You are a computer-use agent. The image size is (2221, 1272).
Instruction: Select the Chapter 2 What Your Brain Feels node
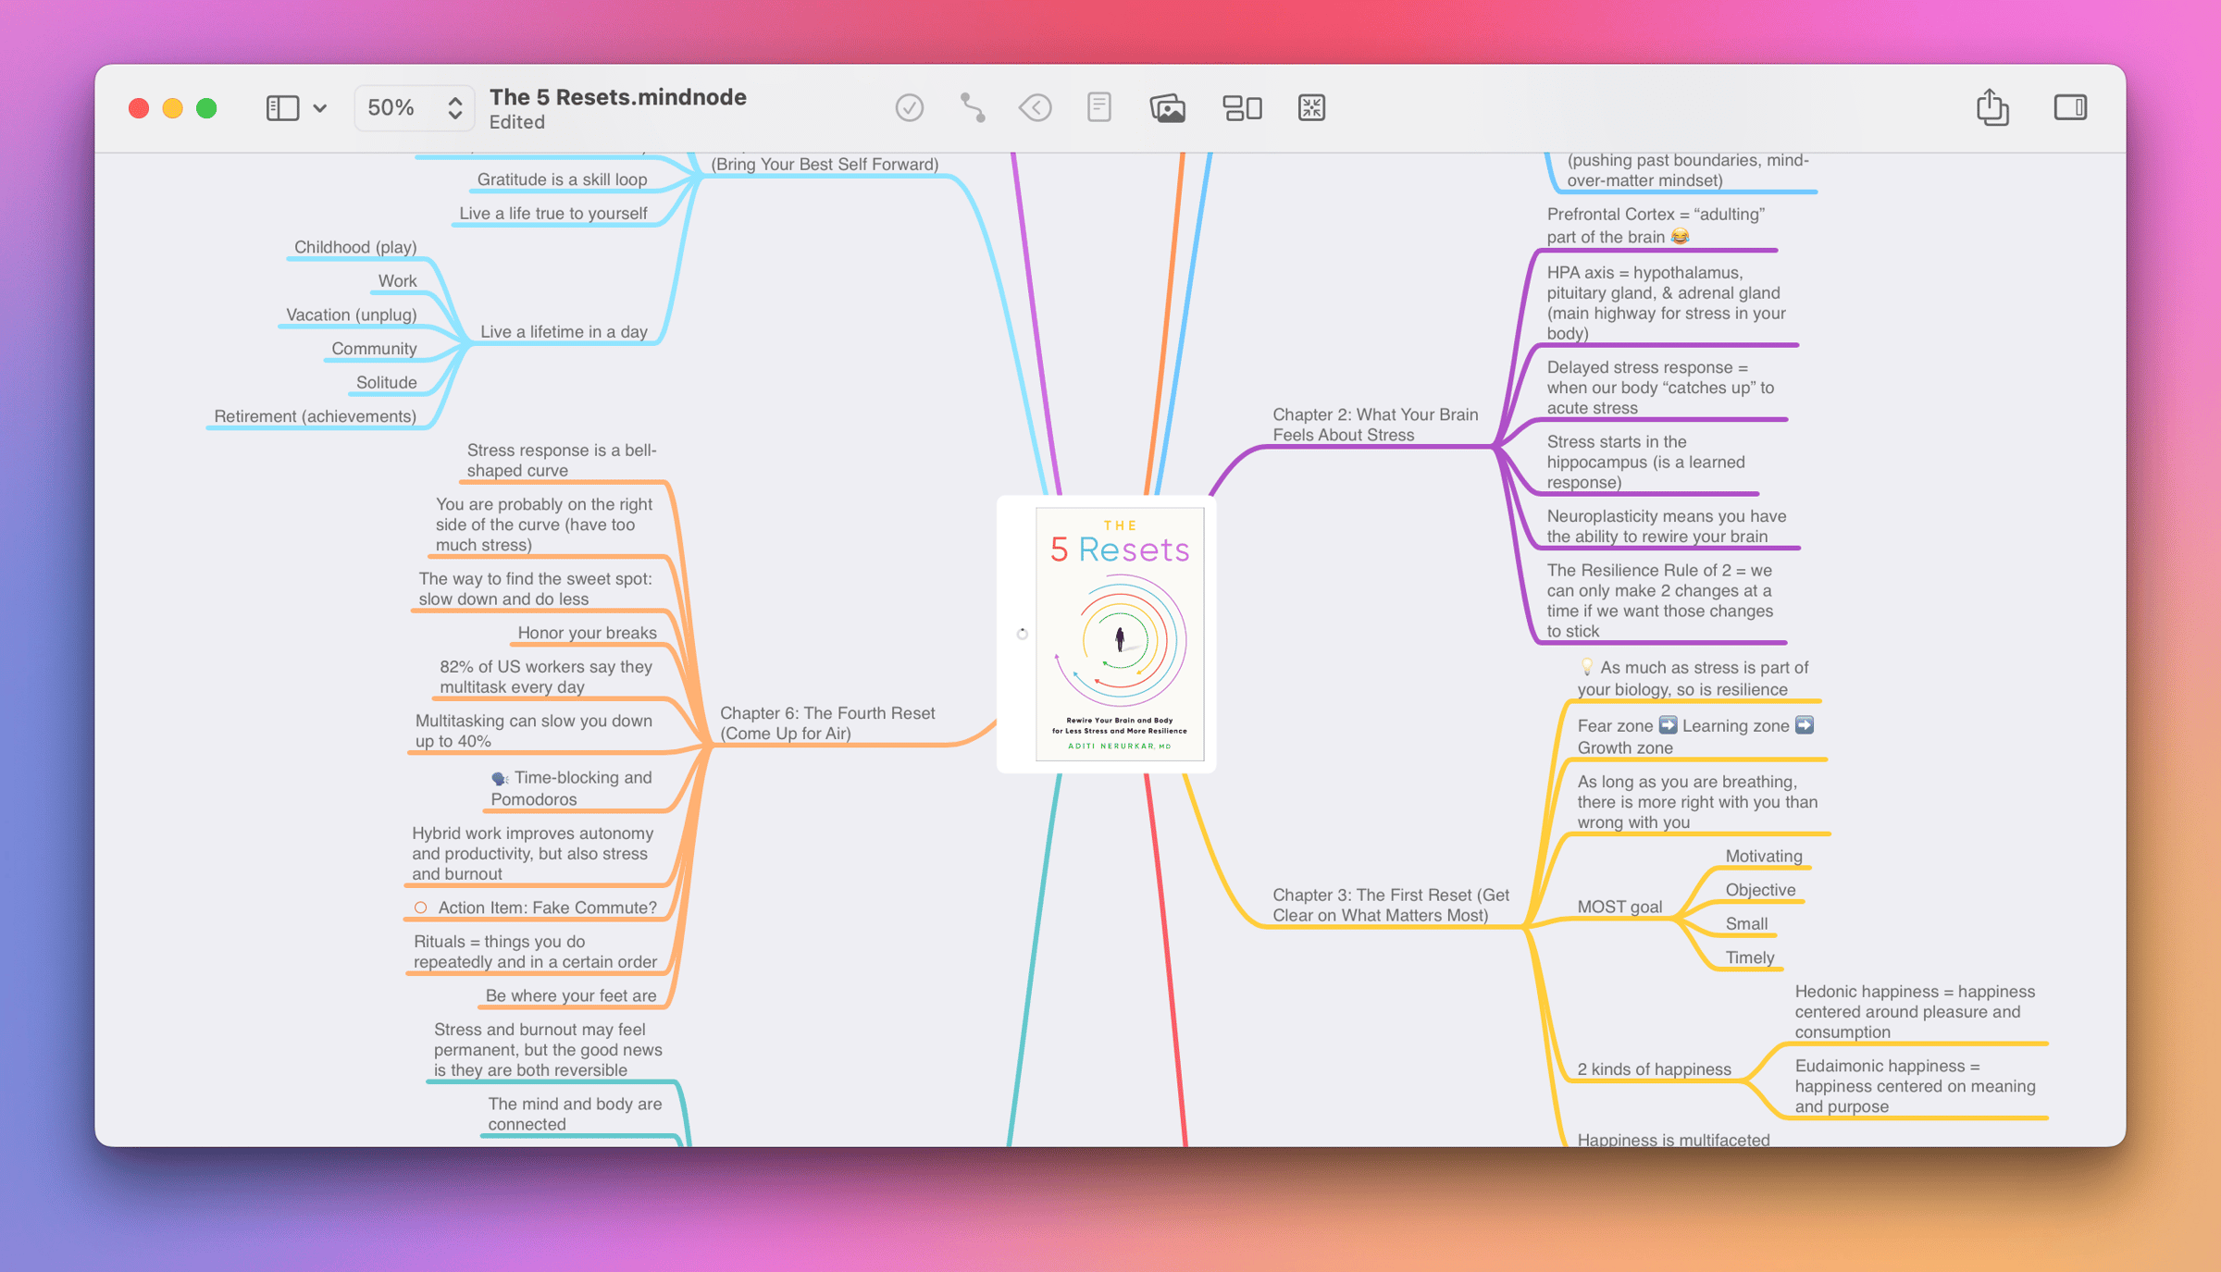(1374, 425)
